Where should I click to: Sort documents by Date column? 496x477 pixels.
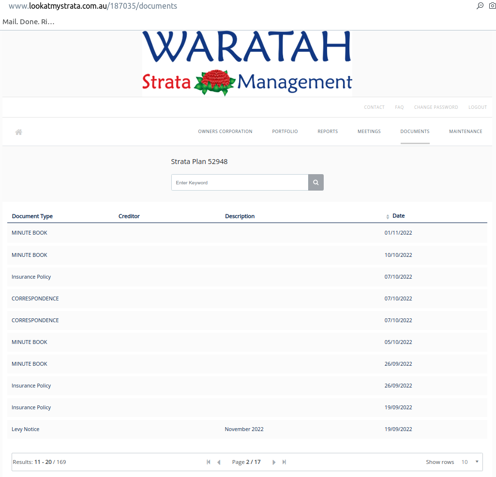coord(398,216)
